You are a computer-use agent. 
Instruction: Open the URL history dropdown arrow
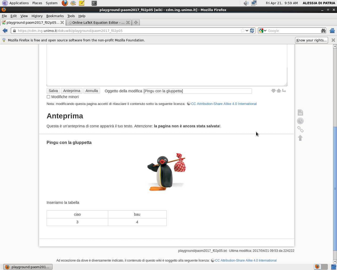click(x=247, y=31)
